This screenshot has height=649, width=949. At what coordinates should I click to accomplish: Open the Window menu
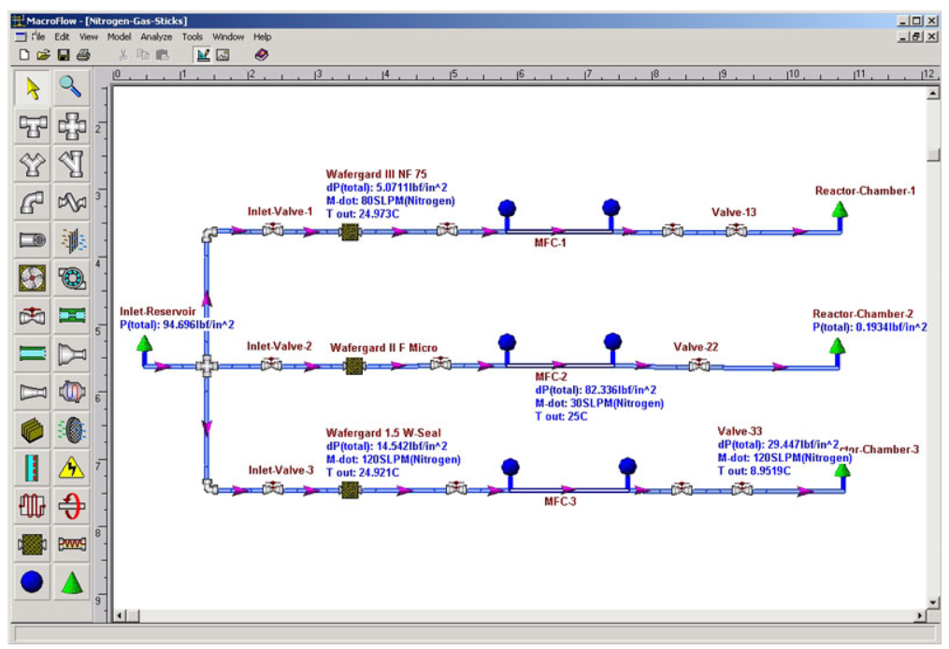pos(228,36)
